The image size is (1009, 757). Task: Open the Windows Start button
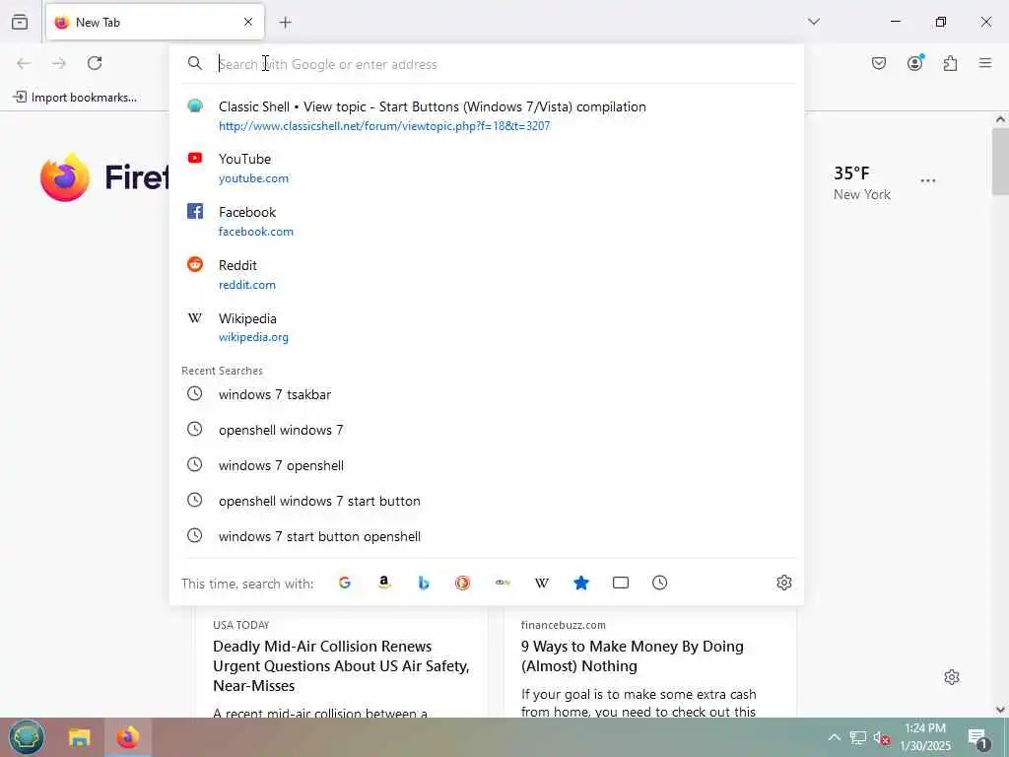[27, 737]
